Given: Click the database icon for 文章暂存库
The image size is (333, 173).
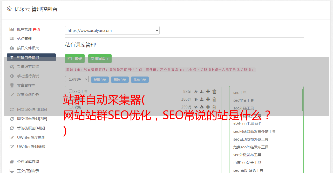Looking at the screenshot, I should pos(12,85).
